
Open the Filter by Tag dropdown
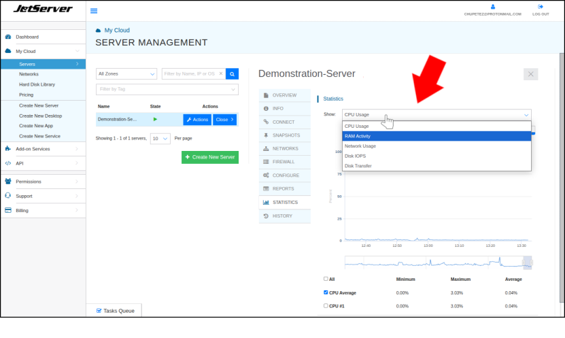tap(167, 89)
